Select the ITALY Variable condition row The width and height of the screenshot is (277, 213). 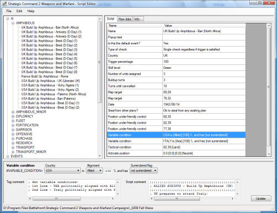(x=176, y=141)
